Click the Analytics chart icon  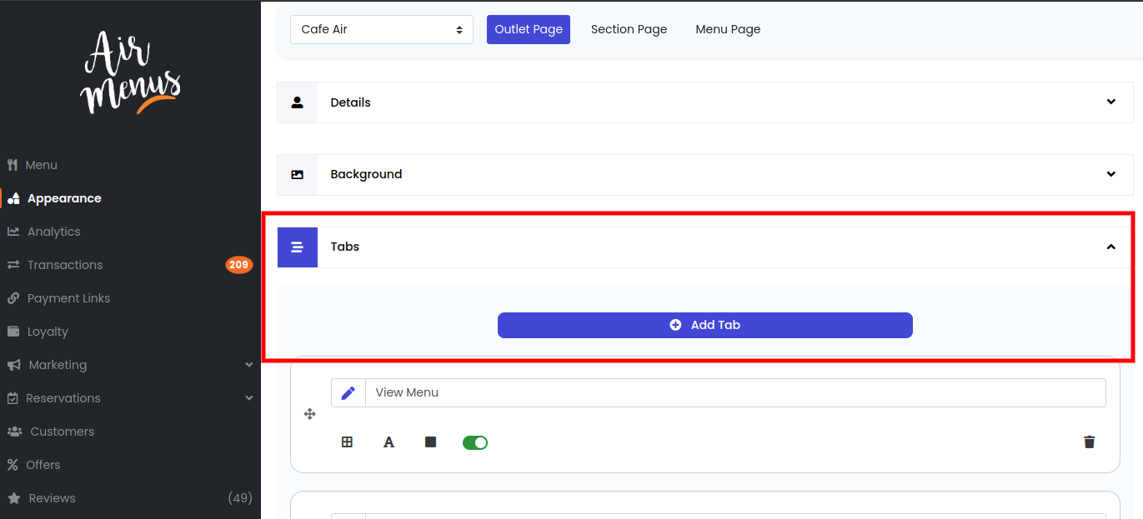tap(13, 232)
